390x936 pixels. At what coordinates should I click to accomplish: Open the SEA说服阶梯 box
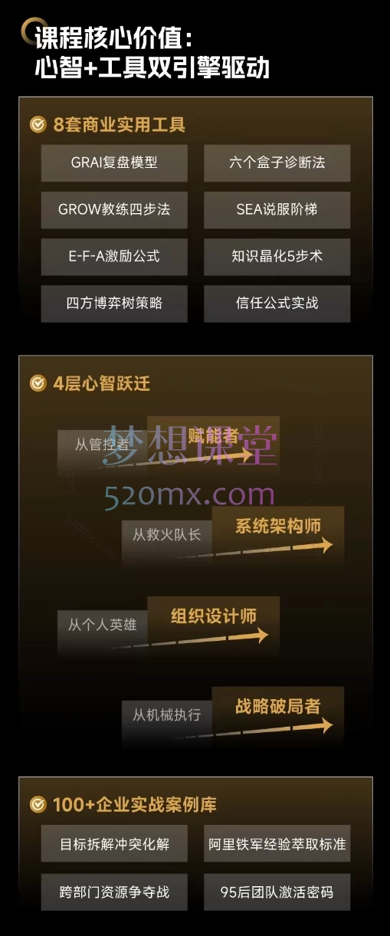pyautogui.click(x=277, y=209)
